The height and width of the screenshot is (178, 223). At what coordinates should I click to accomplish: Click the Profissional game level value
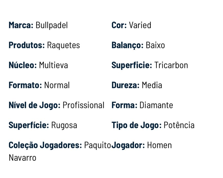83,105
